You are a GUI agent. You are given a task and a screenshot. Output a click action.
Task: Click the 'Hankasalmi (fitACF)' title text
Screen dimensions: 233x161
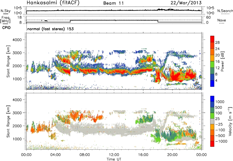click(x=53, y=3)
